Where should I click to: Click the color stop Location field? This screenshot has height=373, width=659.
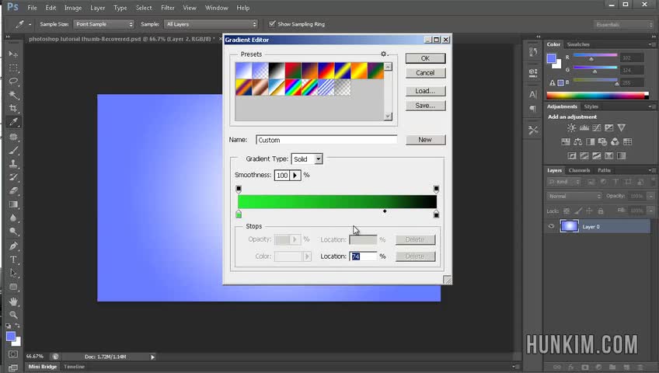coord(363,256)
